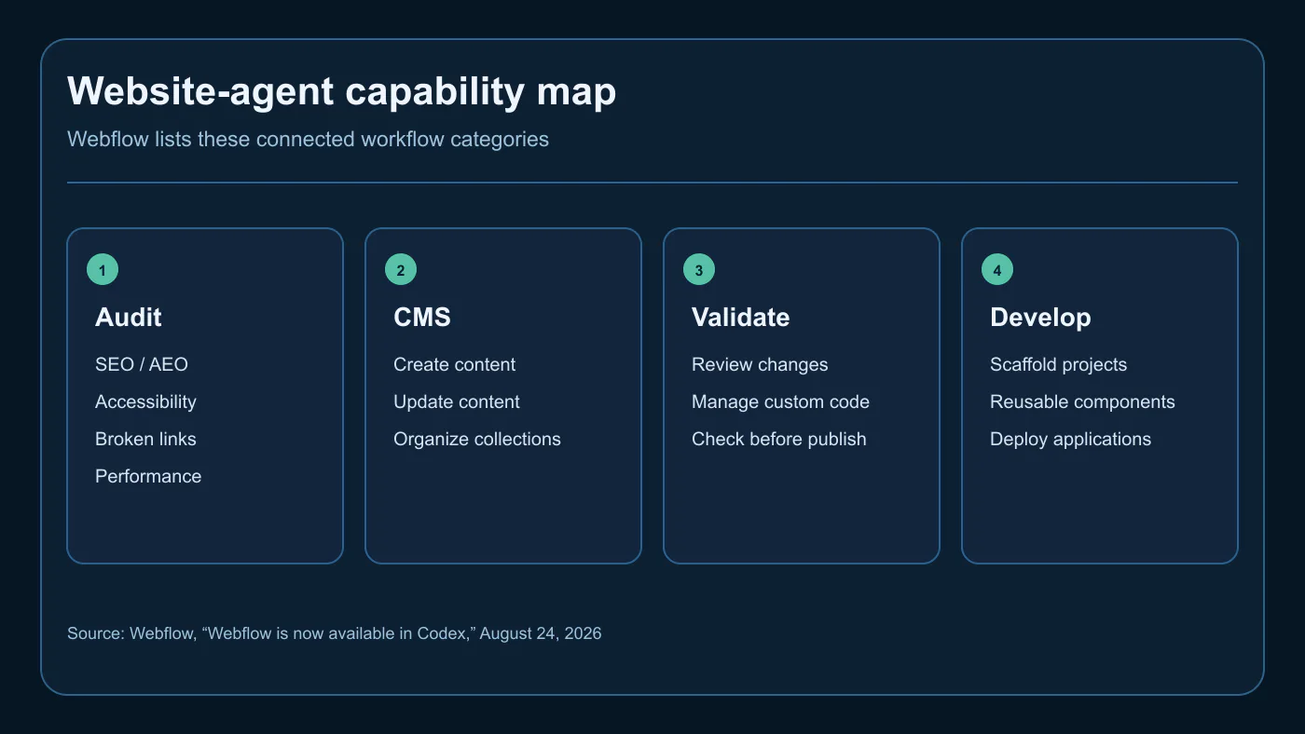The height and width of the screenshot is (734, 1305).
Task: Click the 'Organize collections' item
Action: point(477,440)
